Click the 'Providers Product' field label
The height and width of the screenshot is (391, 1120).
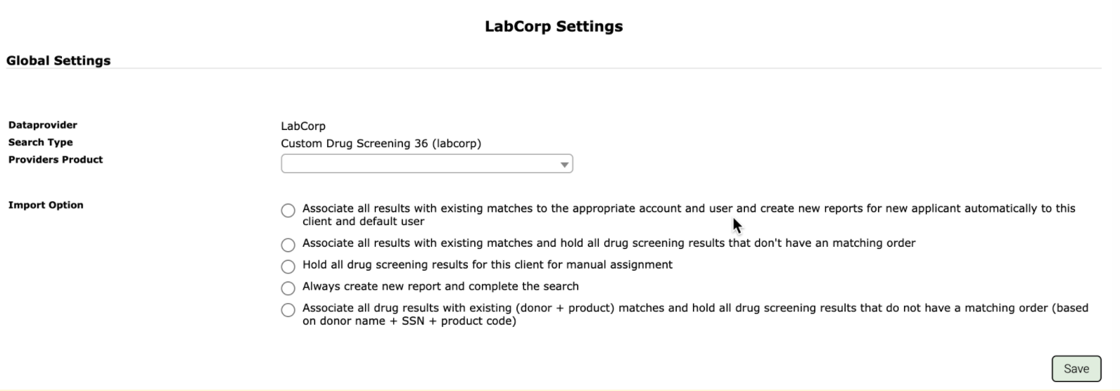point(56,160)
